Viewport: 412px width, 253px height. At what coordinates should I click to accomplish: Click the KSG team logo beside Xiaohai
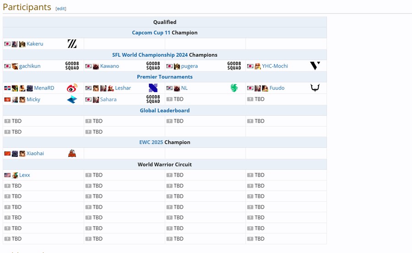(72, 153)
